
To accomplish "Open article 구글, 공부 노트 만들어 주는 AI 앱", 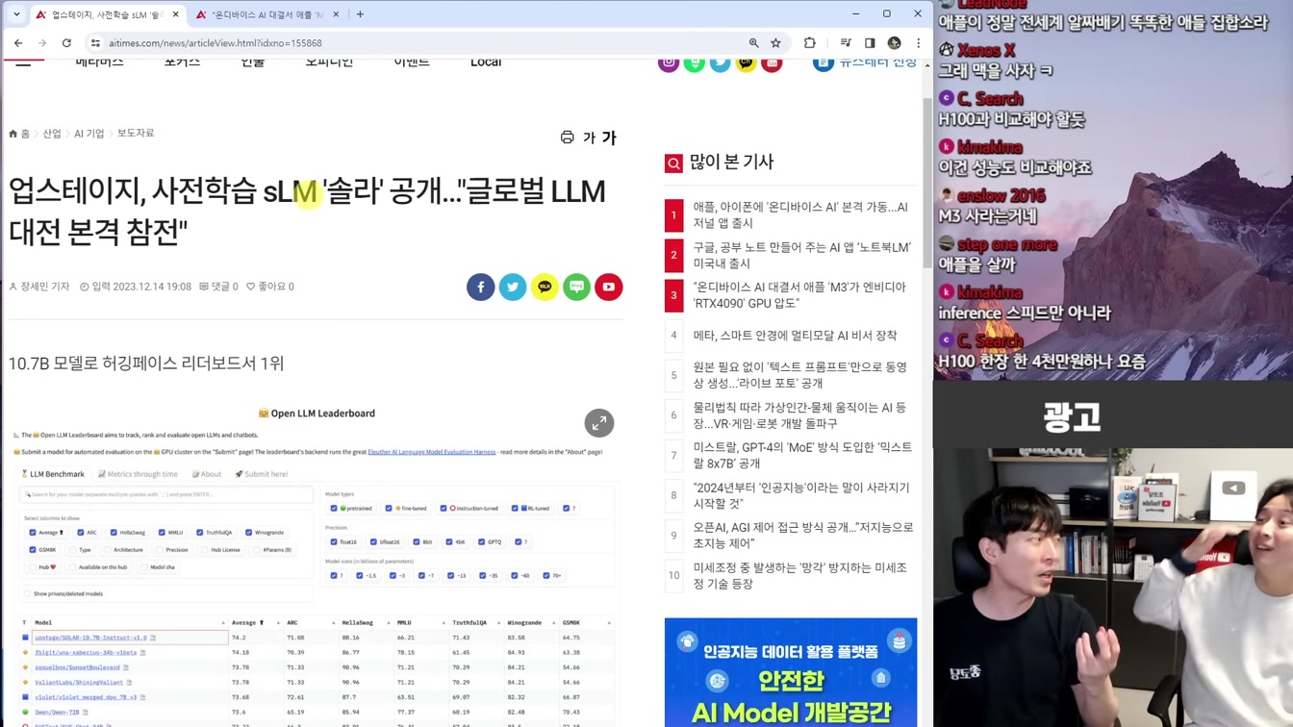I will (801, 255).
